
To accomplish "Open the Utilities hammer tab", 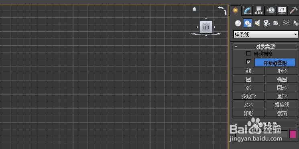I will [293, 10].
